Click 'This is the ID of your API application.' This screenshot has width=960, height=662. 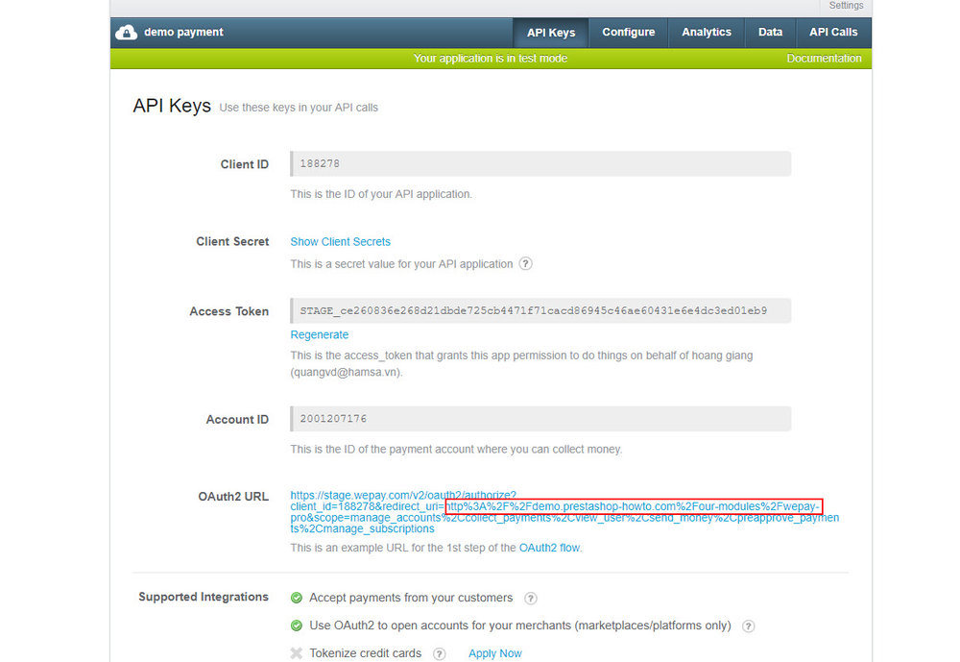pos(381,194)
